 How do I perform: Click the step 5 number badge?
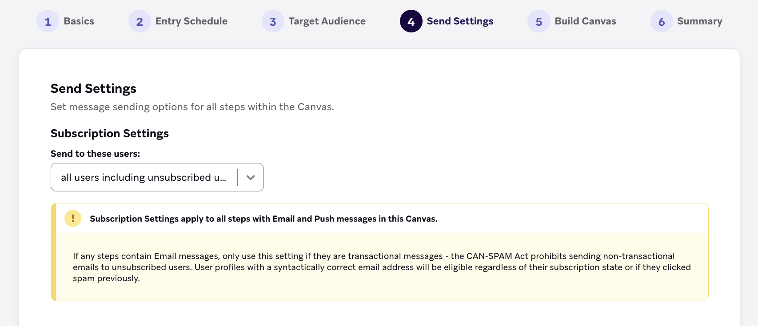tap(539, 21)
